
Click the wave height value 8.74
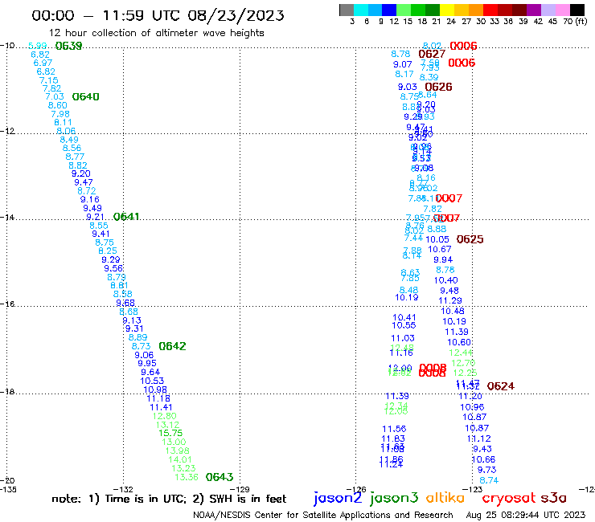(x=489, y=481)
